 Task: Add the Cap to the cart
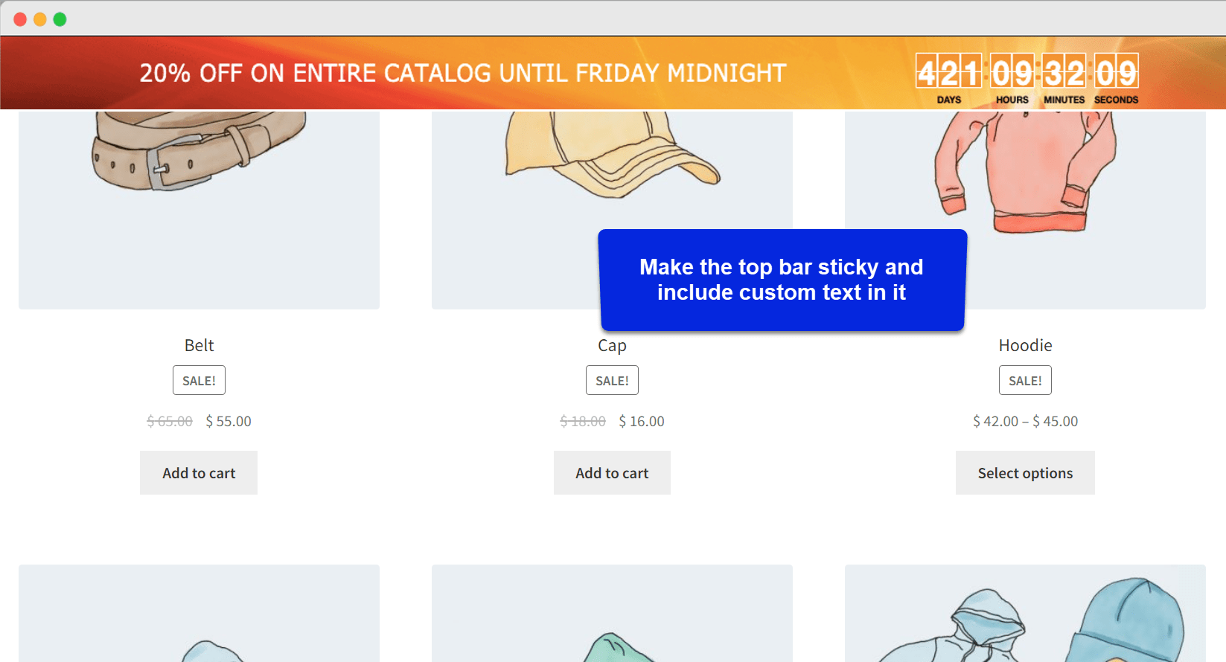[x=612, y=472]
